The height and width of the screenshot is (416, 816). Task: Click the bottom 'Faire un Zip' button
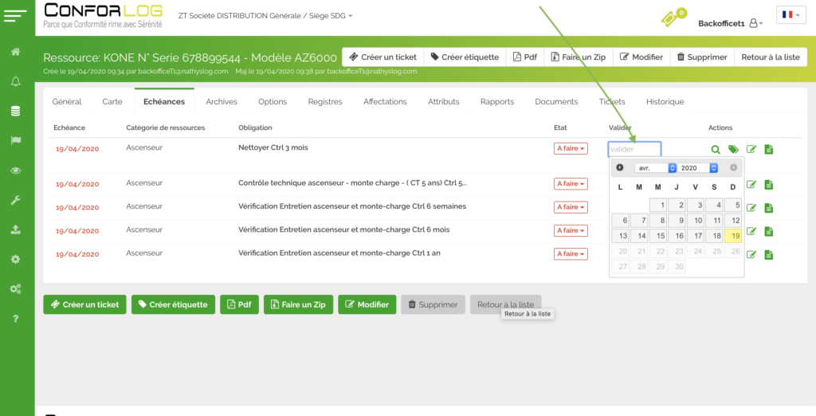point(298,304)
